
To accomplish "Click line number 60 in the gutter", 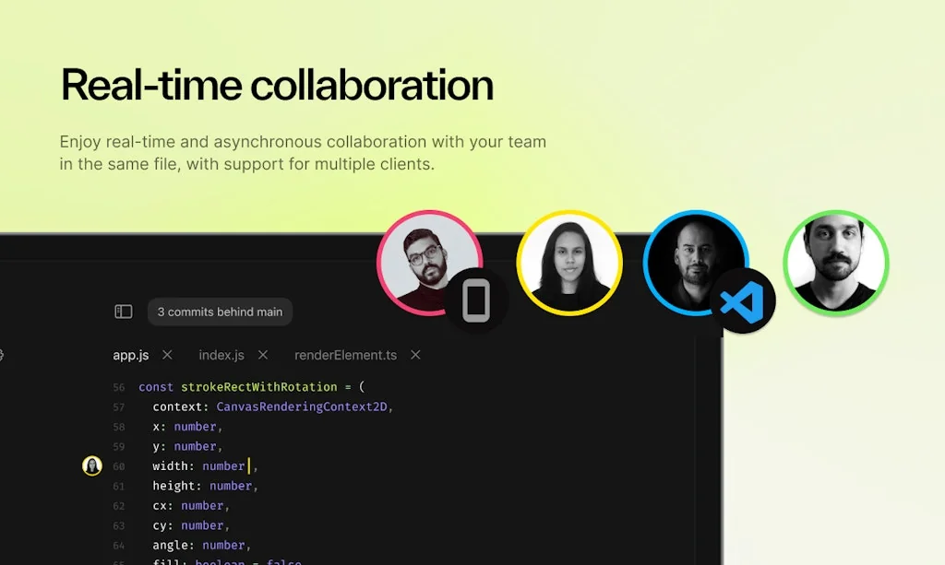I will (119, 465).
